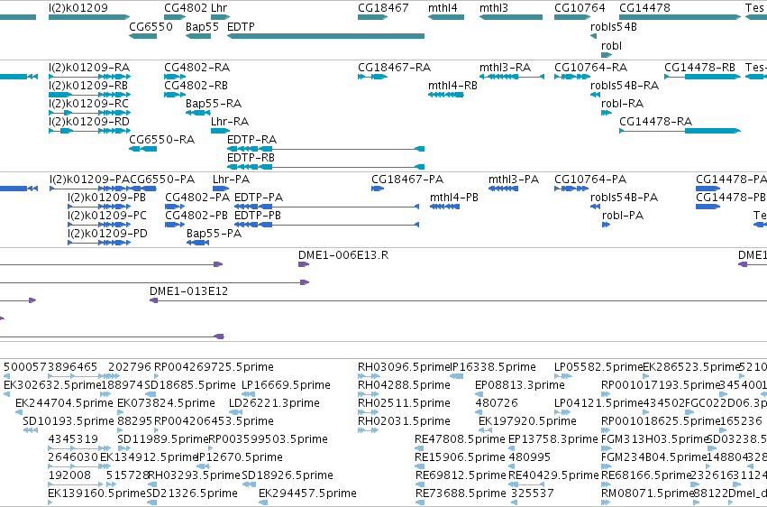767x507 pixels.
Task: Select the robl gene label
Action: [611, 45]
